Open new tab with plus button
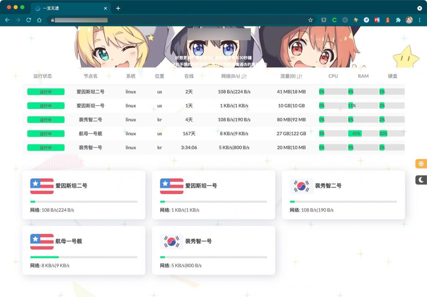The width and height of the screenshot is (427, 297). (x=118, y=8)
